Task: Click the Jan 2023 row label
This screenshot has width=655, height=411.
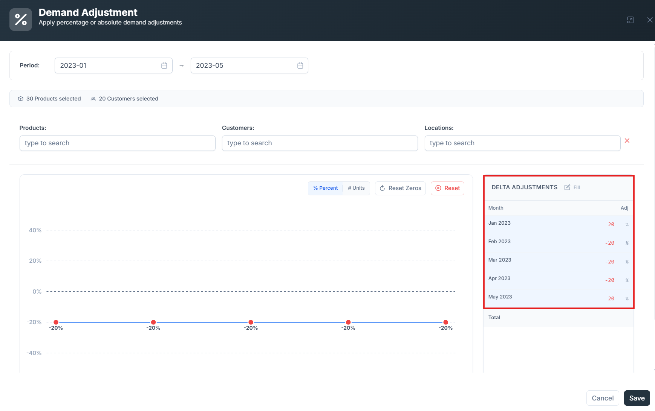Action: (x=499, y=223)
